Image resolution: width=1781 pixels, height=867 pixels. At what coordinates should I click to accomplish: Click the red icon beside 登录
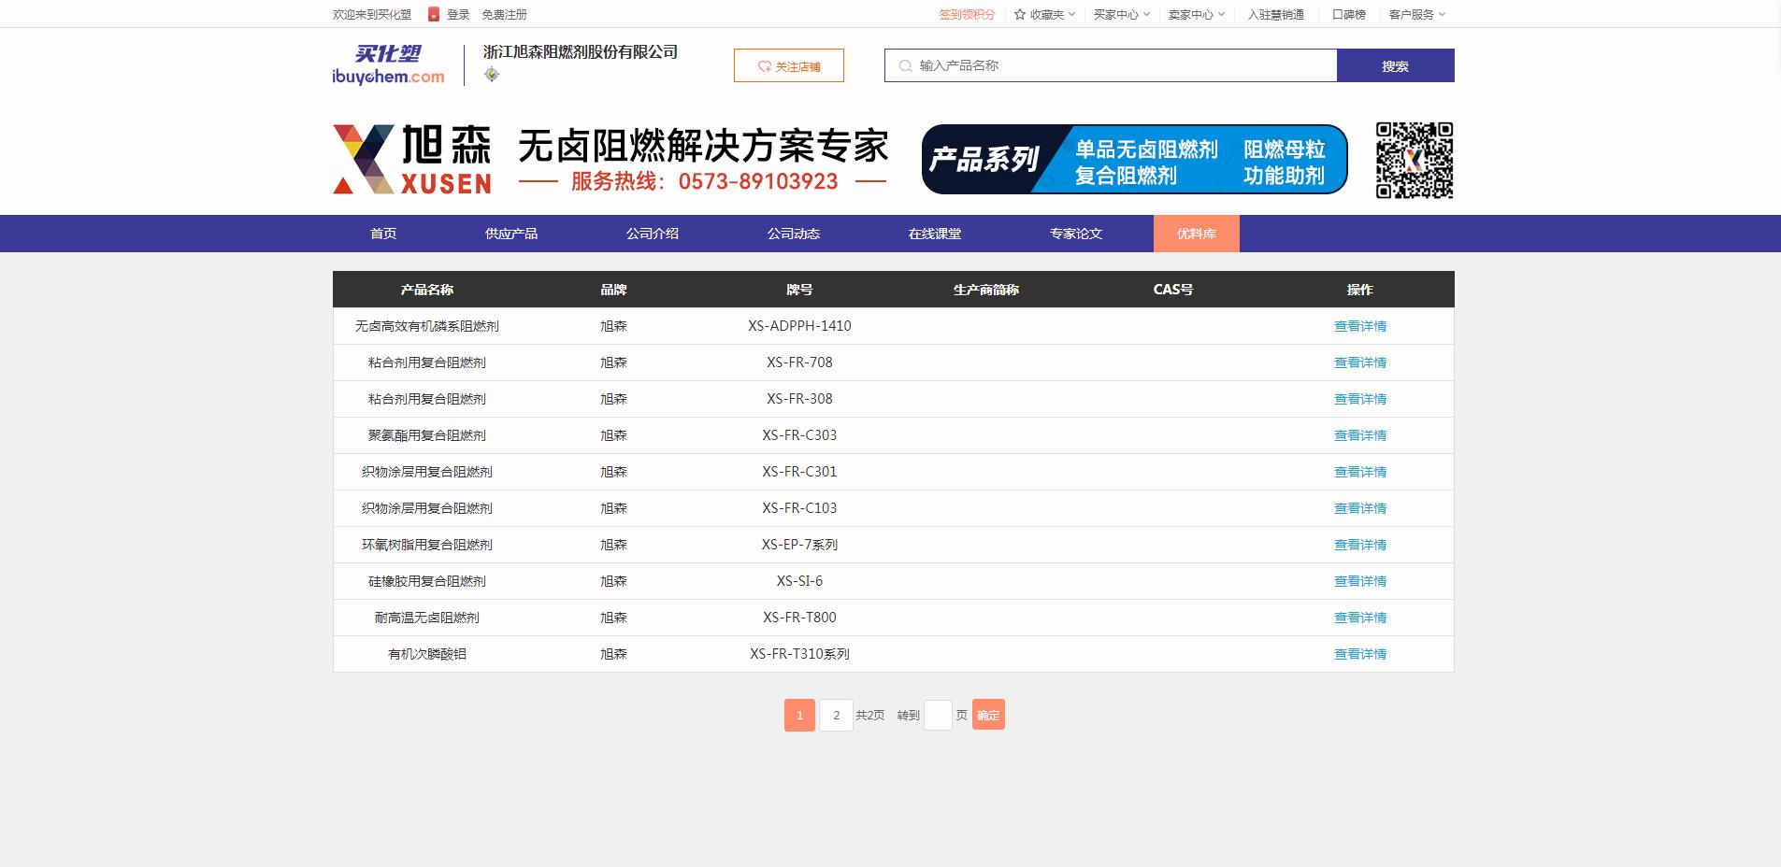point(432,14)
